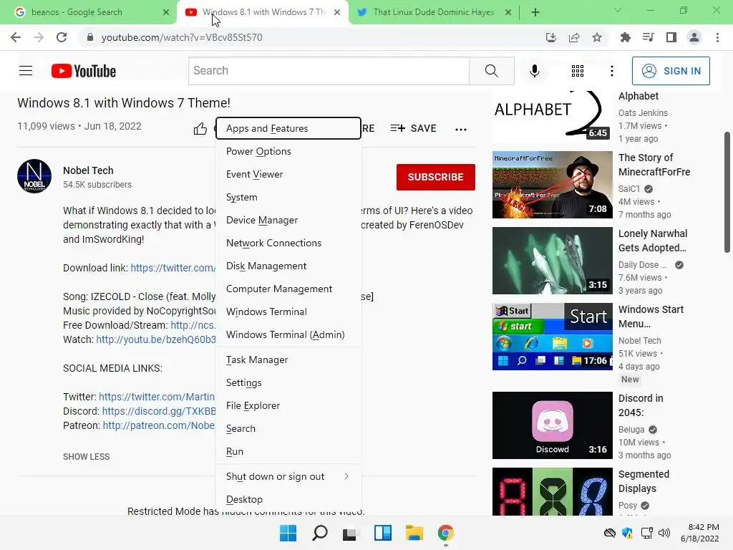The image size is (733, 550).
Task: Open Chrome profile avatar icon
Action: point(694,37)
